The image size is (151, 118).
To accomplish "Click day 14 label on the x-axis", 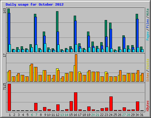I will click(66, 115).
